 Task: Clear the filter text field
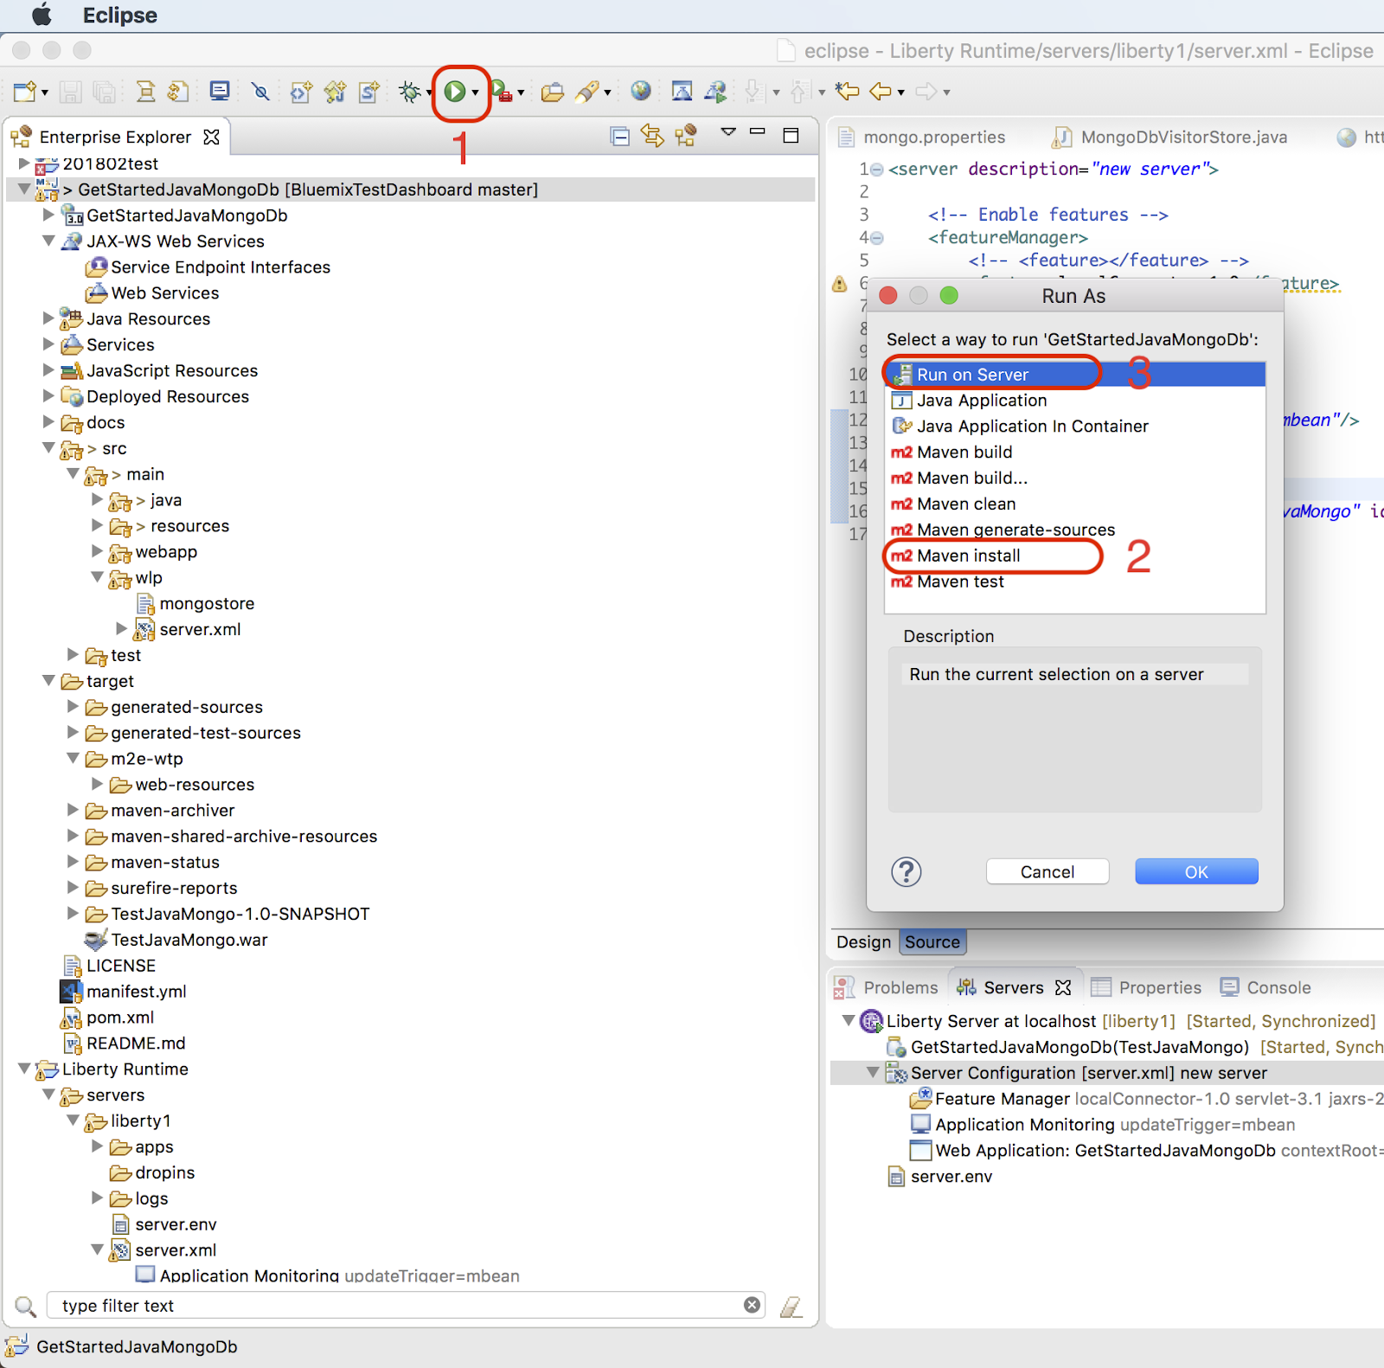(x=753, y=1305)
